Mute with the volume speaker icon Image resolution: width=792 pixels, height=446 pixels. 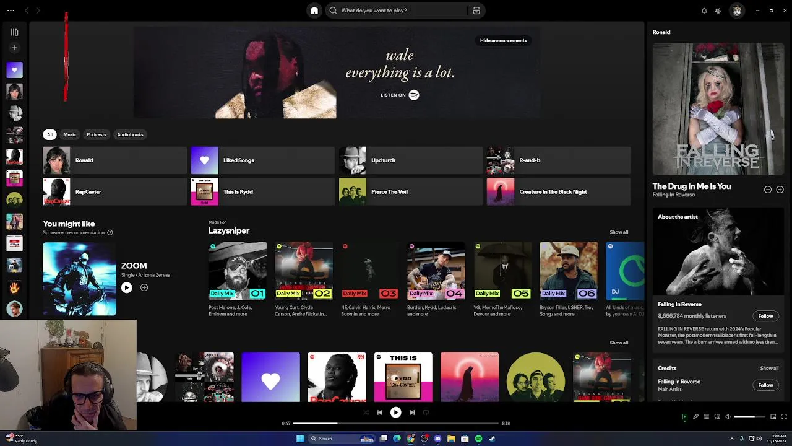point(728,417)
